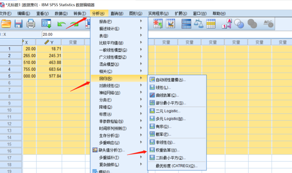Click the select cases grid icon
292x173 pixels.
(x=211, y=24)
